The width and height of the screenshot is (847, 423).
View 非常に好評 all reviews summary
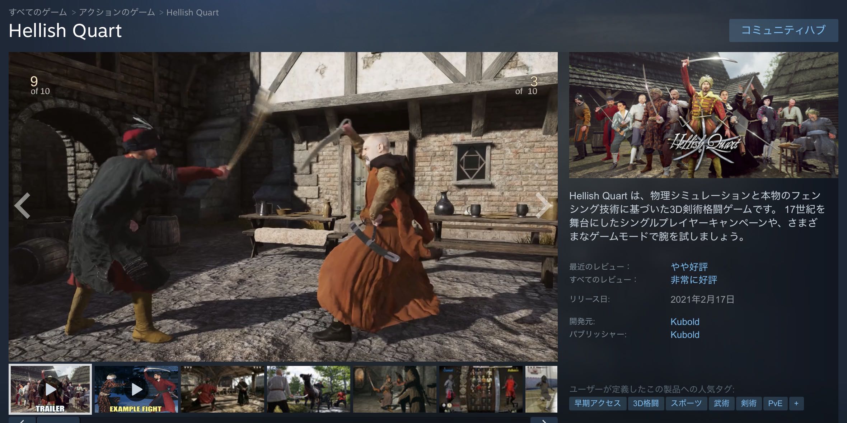click(694, 280)
